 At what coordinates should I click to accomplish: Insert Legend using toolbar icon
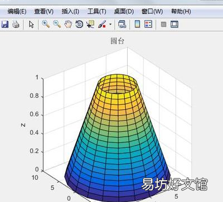[148, 24]
